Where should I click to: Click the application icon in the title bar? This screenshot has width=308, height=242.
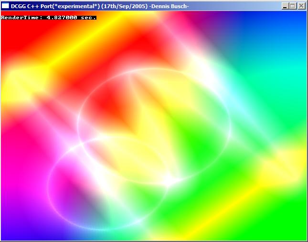[x=6, y=6]
